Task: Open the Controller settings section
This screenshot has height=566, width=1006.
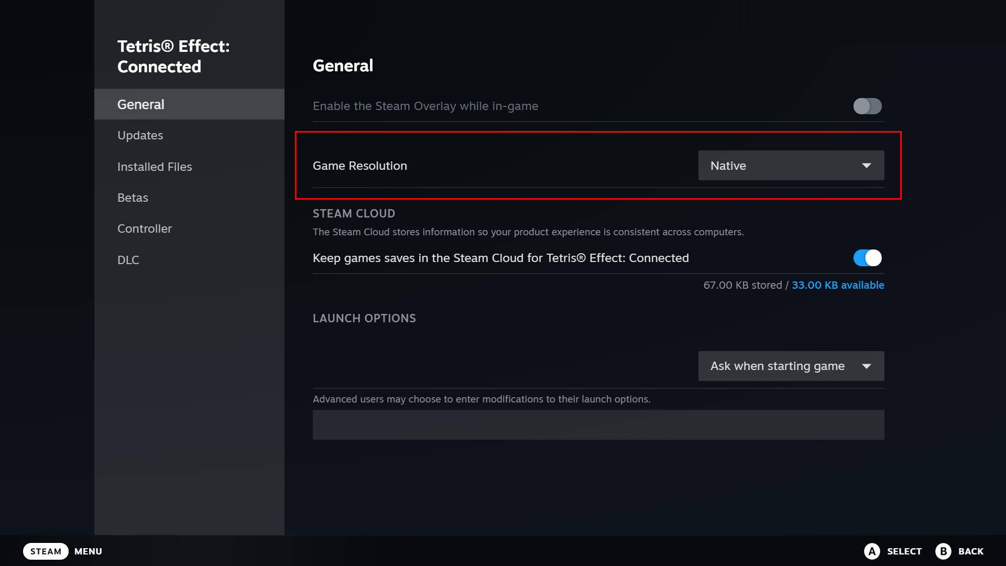Action: click(x=145, y=228)
